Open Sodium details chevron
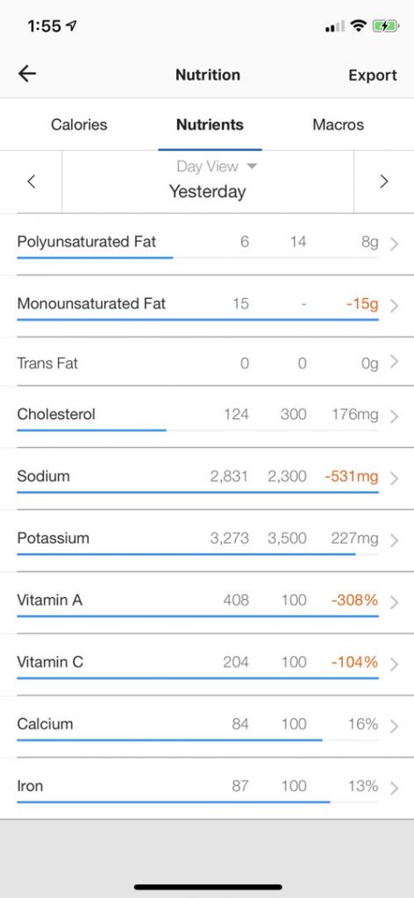The width and height of the screenshot is (414, 898). (394, 478)
